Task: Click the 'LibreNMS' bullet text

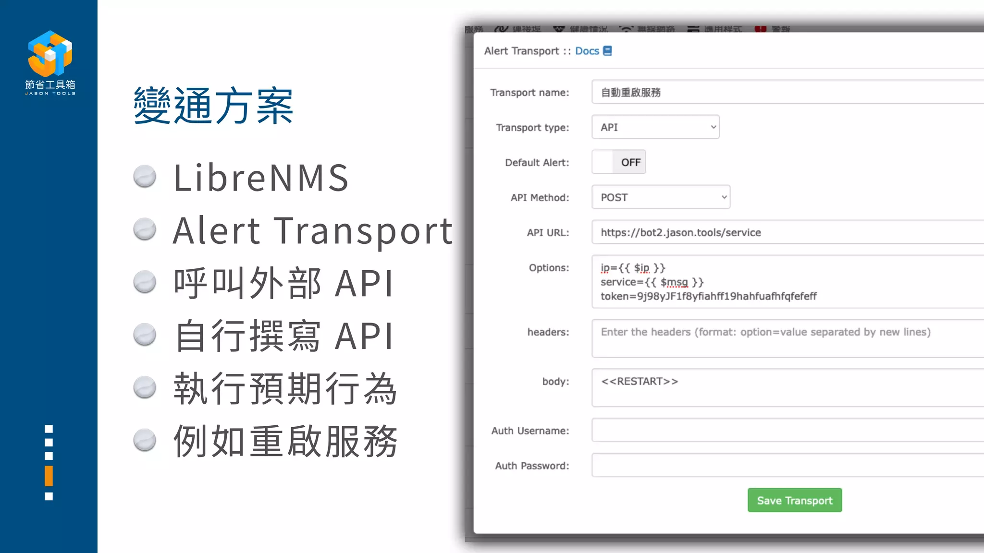Action: 261,178
